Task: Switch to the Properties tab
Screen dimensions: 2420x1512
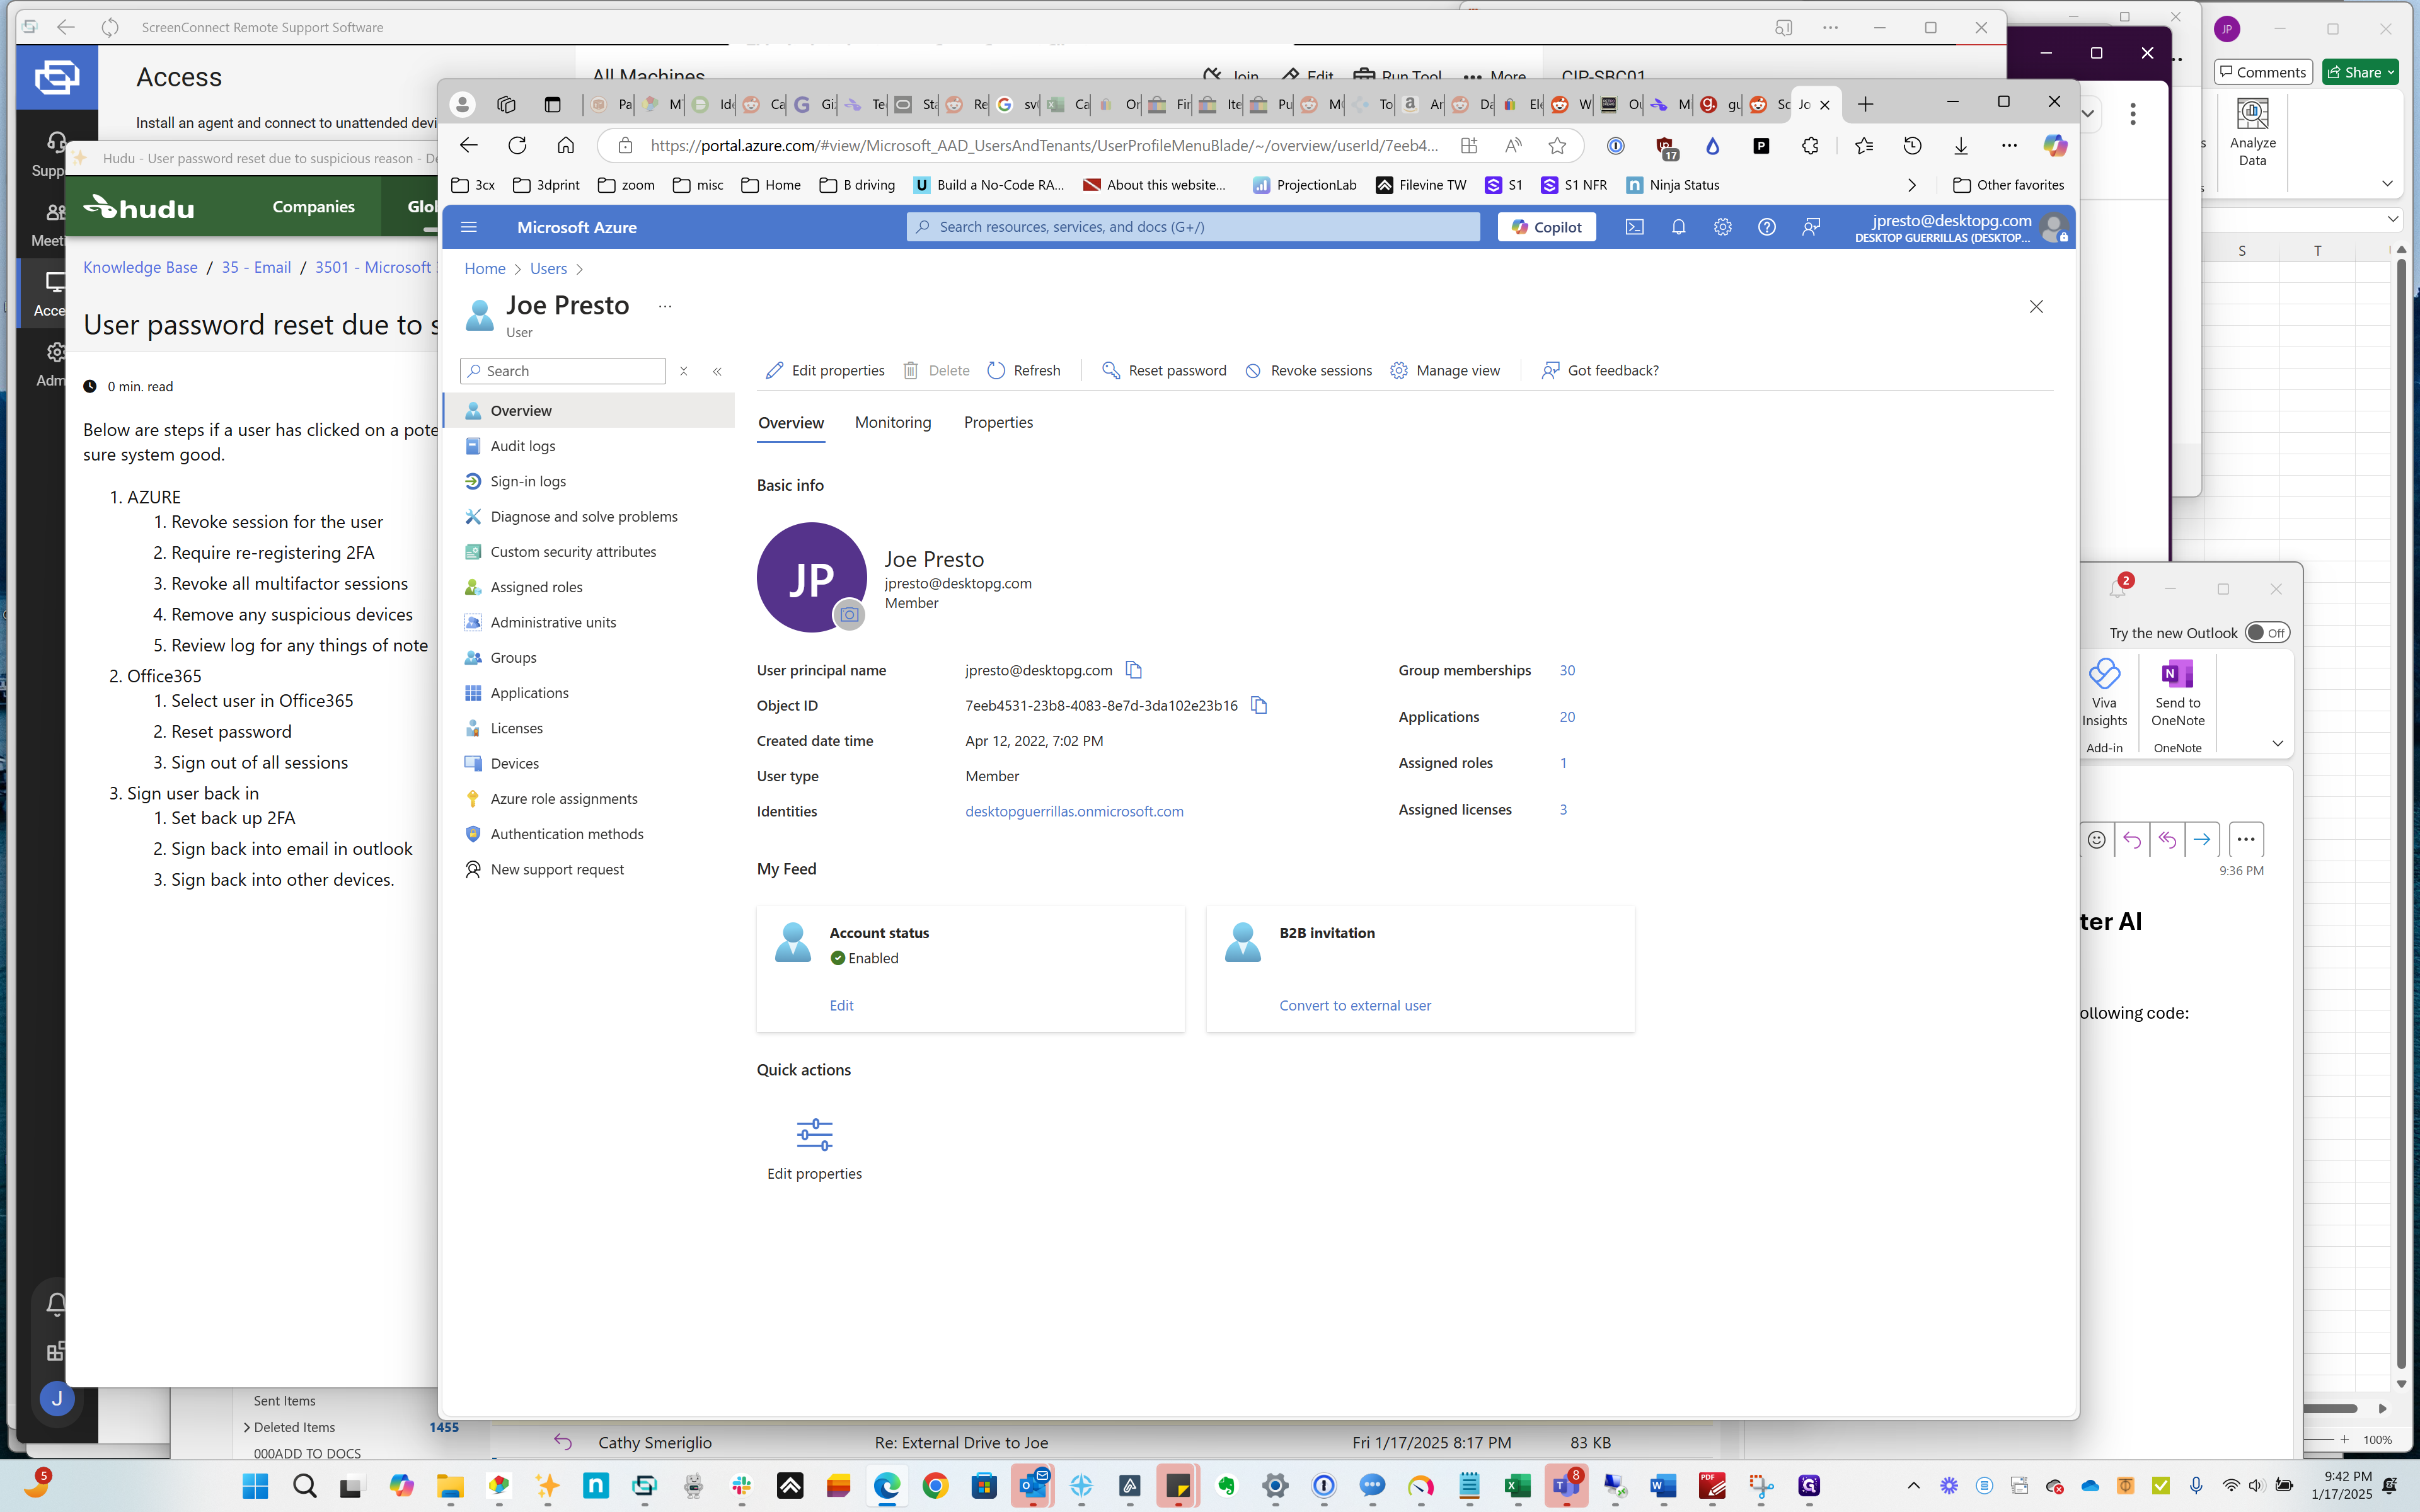Action: click(998, 423)
